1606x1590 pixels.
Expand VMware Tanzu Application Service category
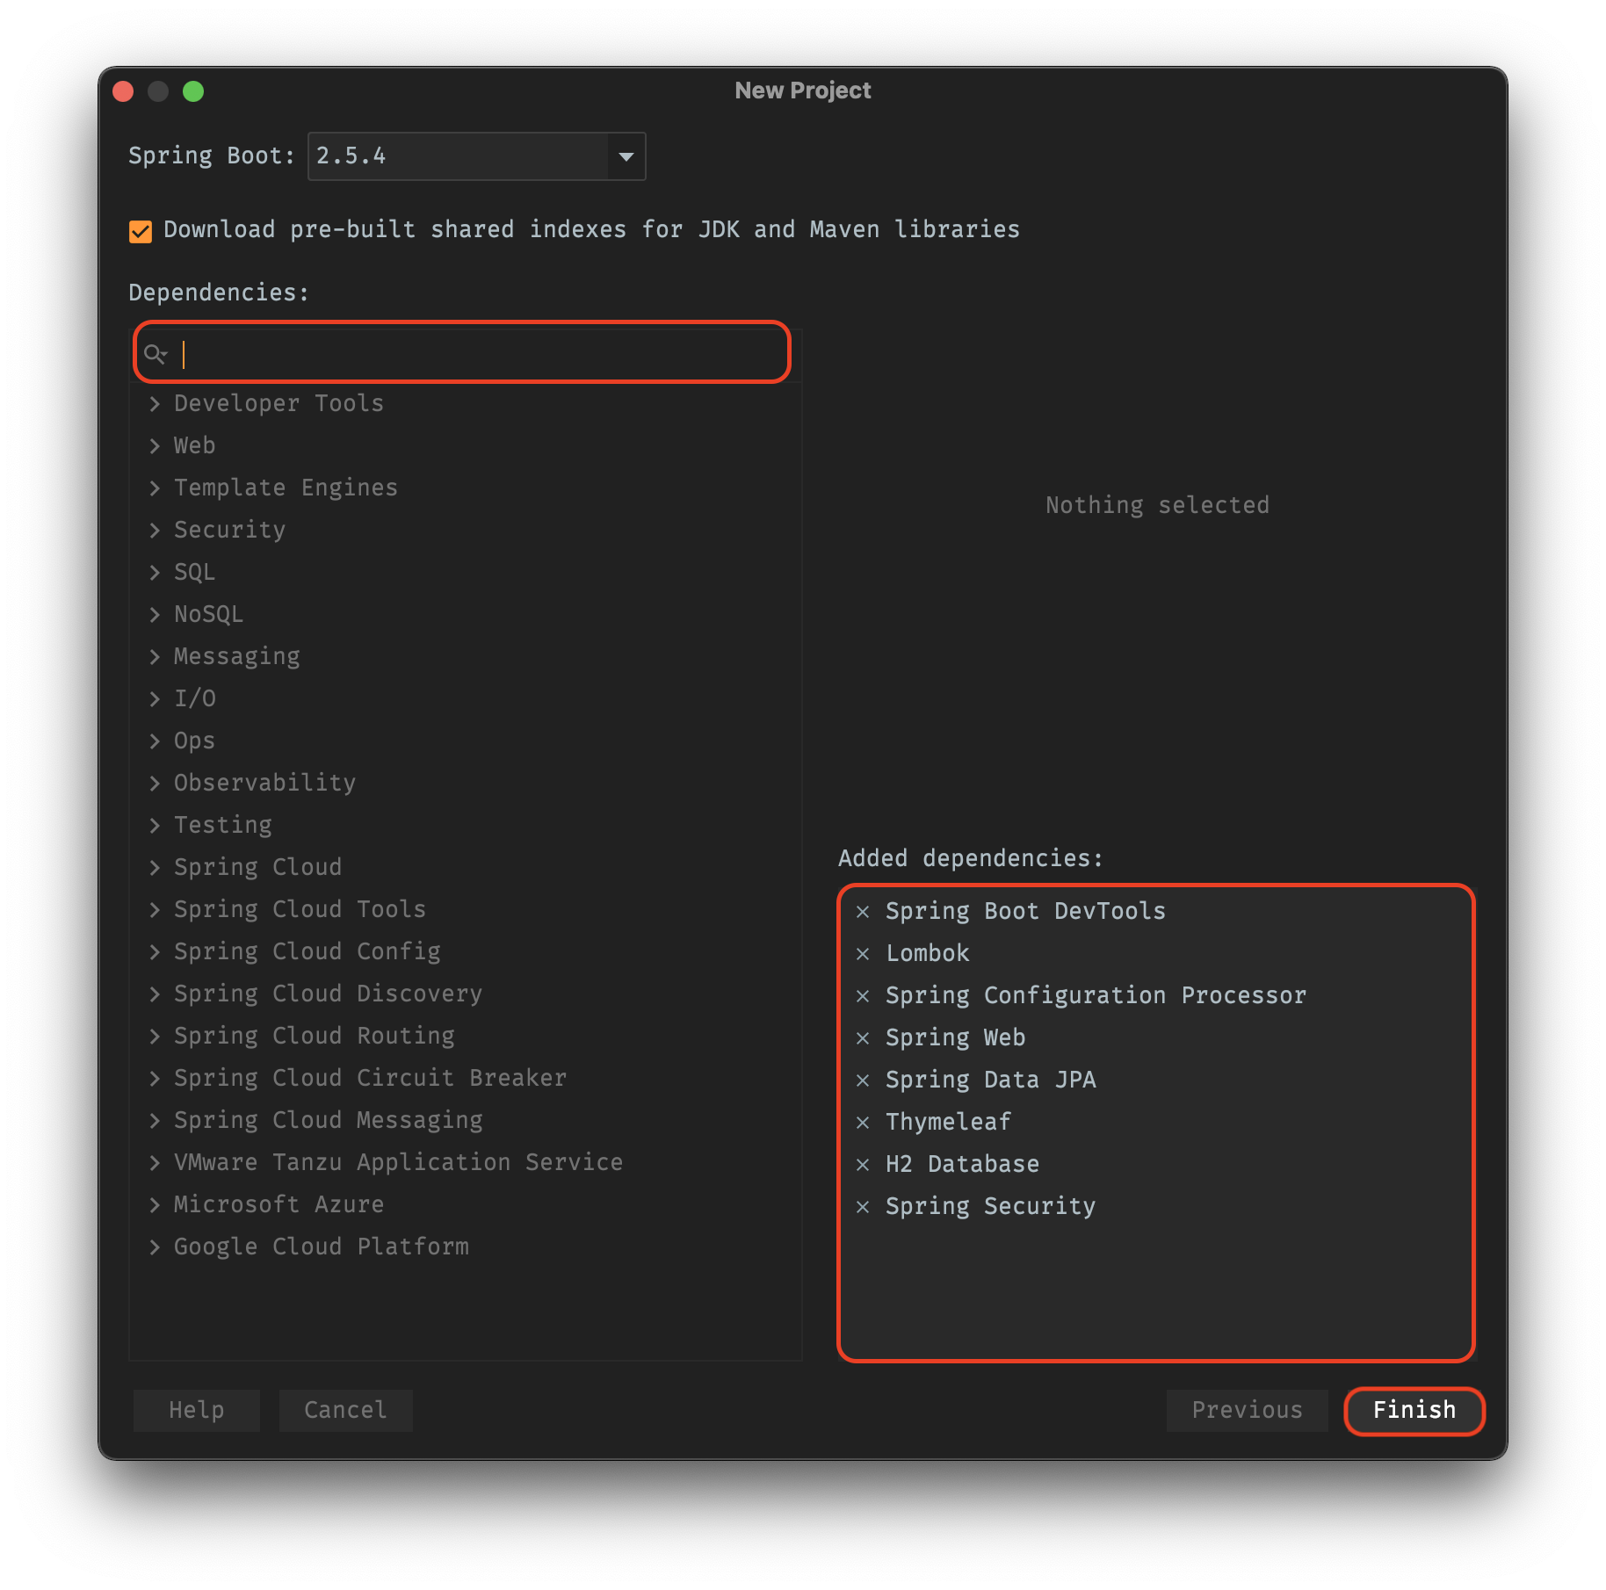[x=155, y=1163]
